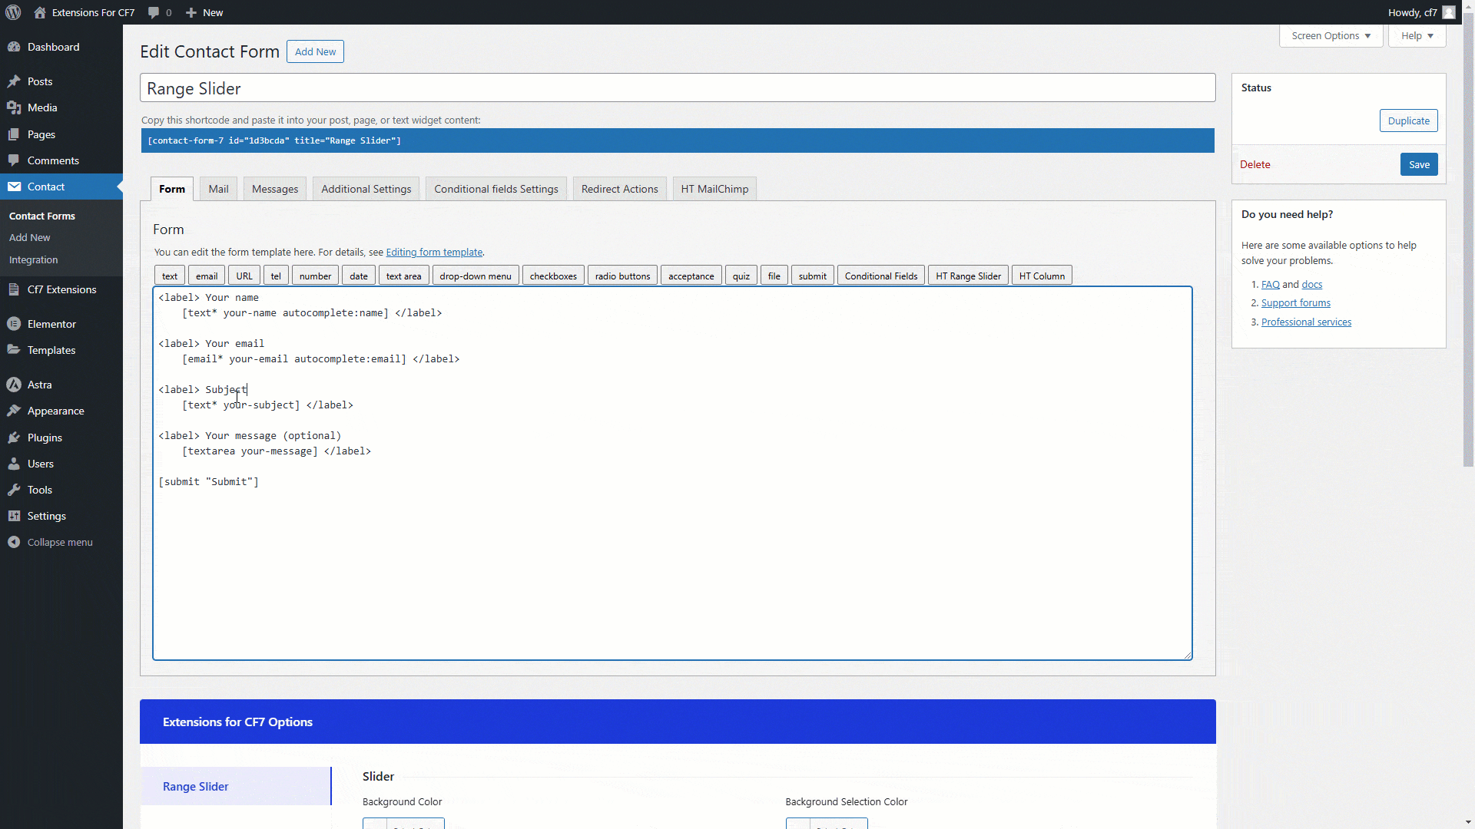
Task: Click the Collapse menu arrow icon
Action: [14, 542]
